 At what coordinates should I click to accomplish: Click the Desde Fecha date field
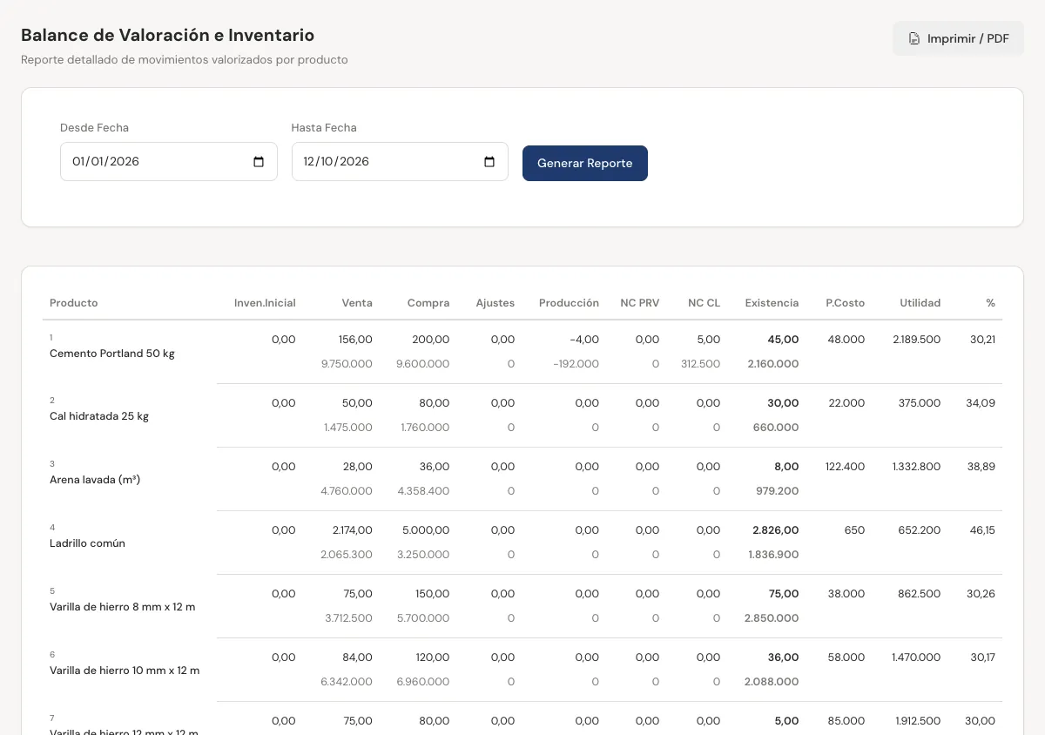[169, 162]
